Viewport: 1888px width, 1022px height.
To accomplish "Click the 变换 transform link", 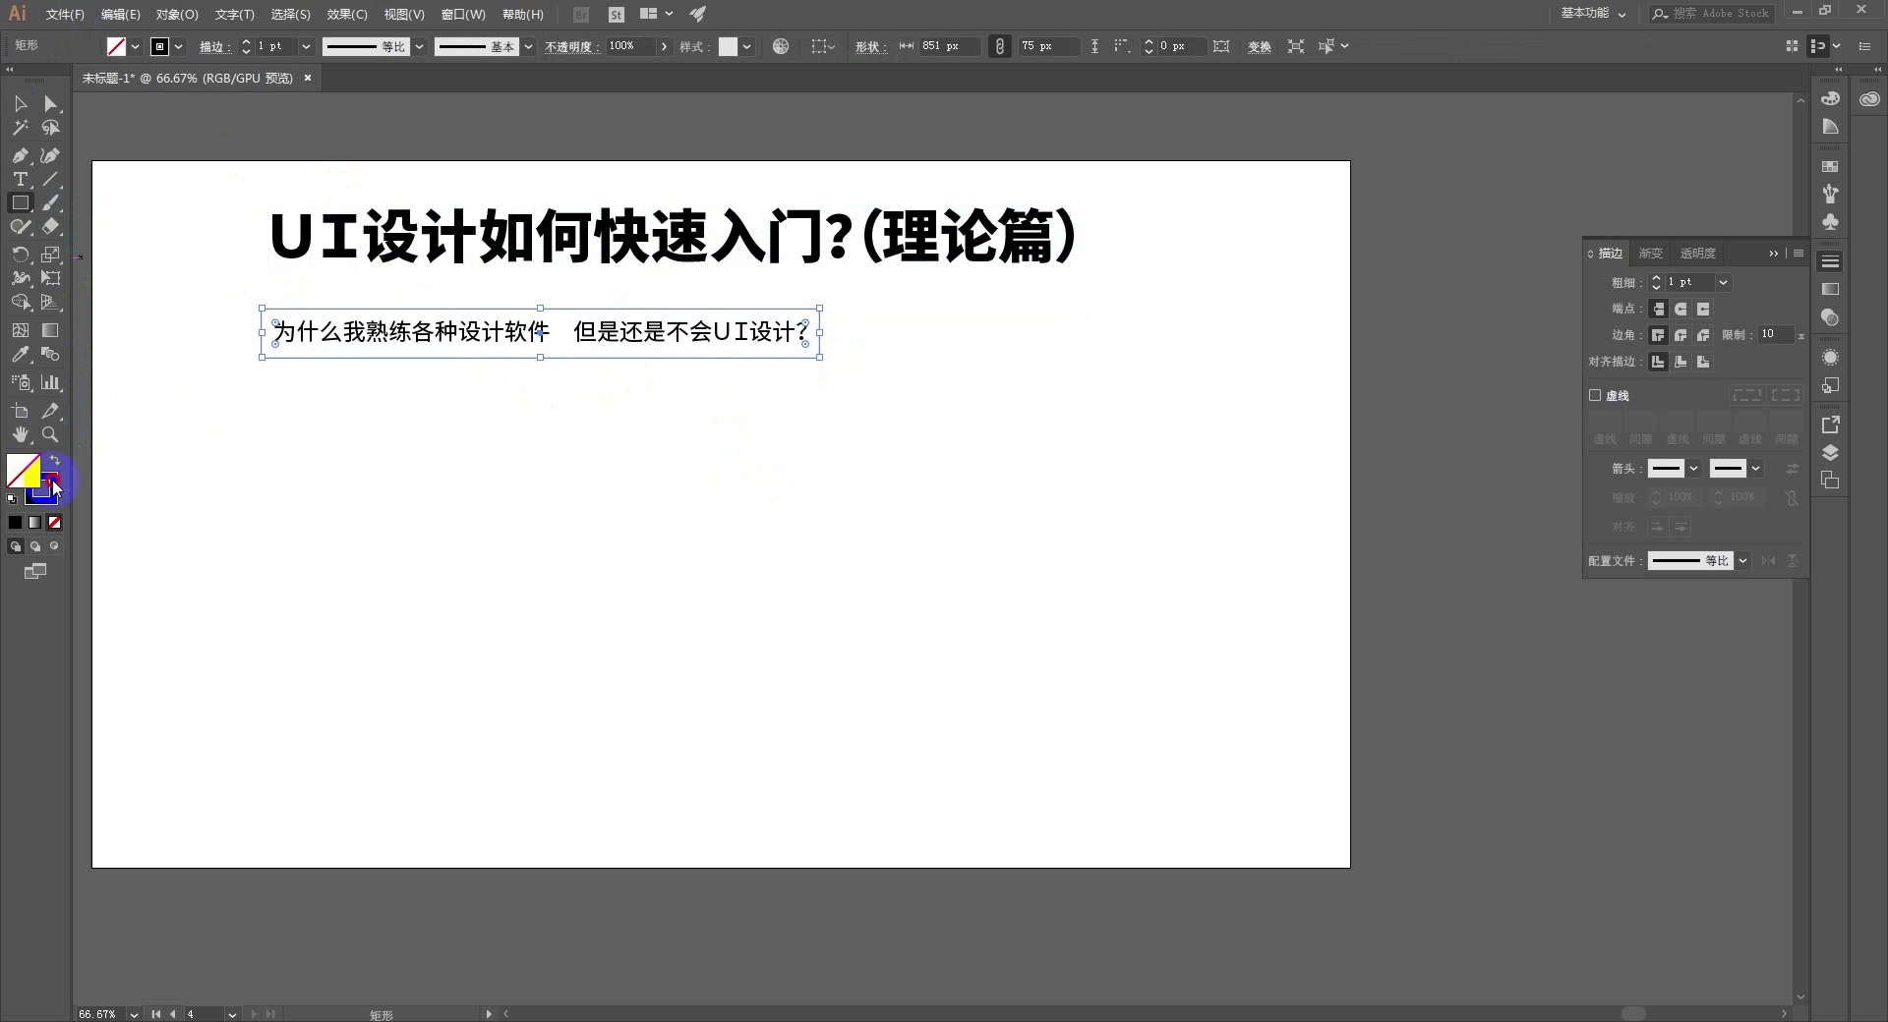I will [x=1259, y=47].
